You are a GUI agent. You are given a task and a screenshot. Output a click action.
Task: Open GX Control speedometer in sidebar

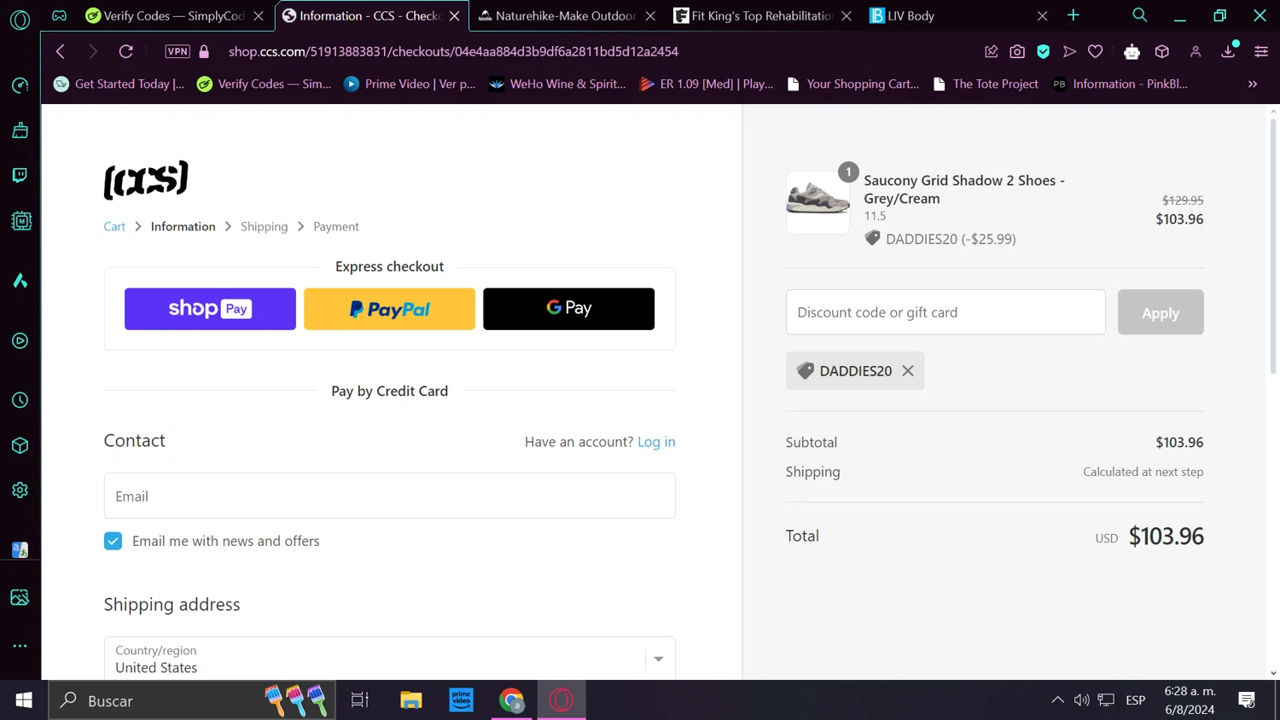pyautogui.click(x=20, y=85)
